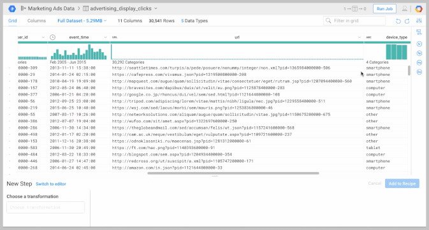The image size is (429, 230).
Task: Click the flow icon beside Marketing Ads Data
Action: pyautogui.click(x=23, y=8)
